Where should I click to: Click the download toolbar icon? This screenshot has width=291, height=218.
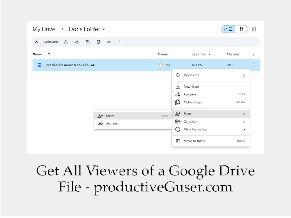77,42
